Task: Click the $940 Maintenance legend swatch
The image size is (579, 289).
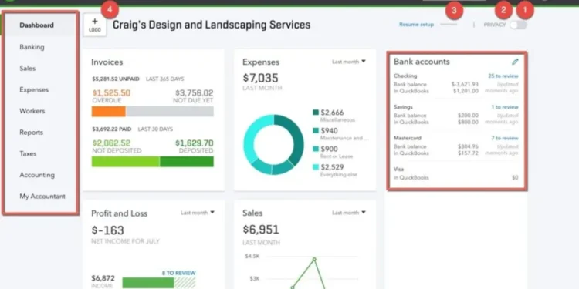Action: click(315, 130)
